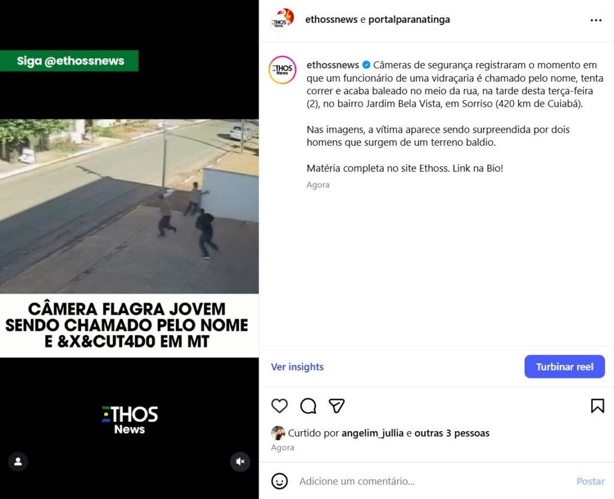
Task: View outras 3 pessoas likes list
Action: click(x=452, y=433)
